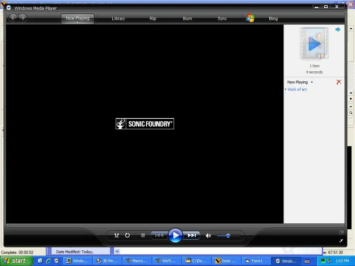Switch to the Sync tab
Viewport: 355px width, 266px height.
222,19
